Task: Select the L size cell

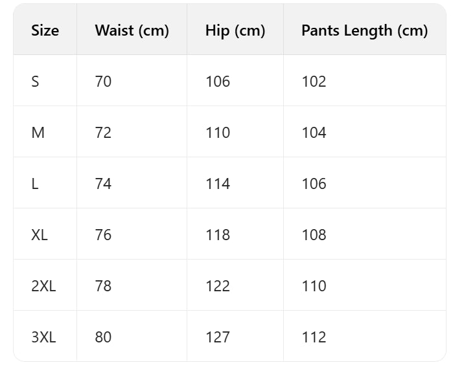Action: tap(35, 184)
